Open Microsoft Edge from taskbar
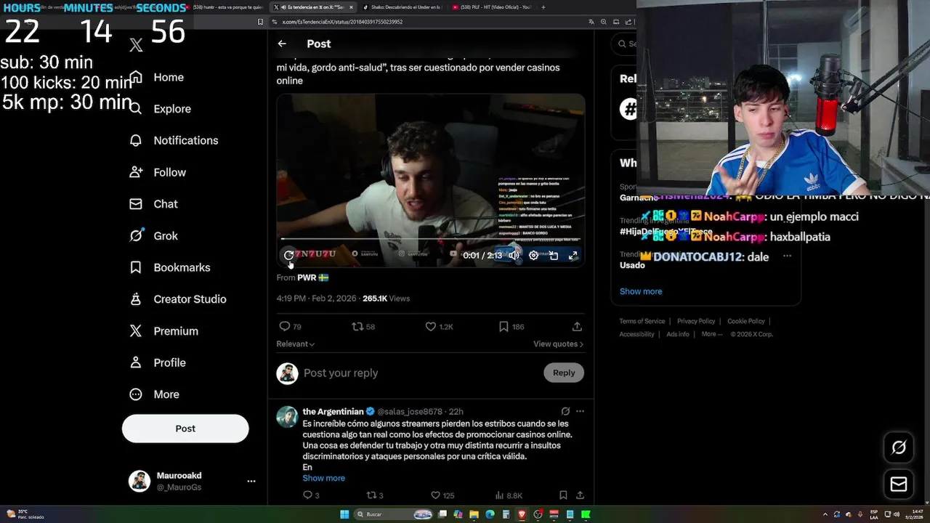The width and height of the screenshot is (930, 523). coord(490,514)
